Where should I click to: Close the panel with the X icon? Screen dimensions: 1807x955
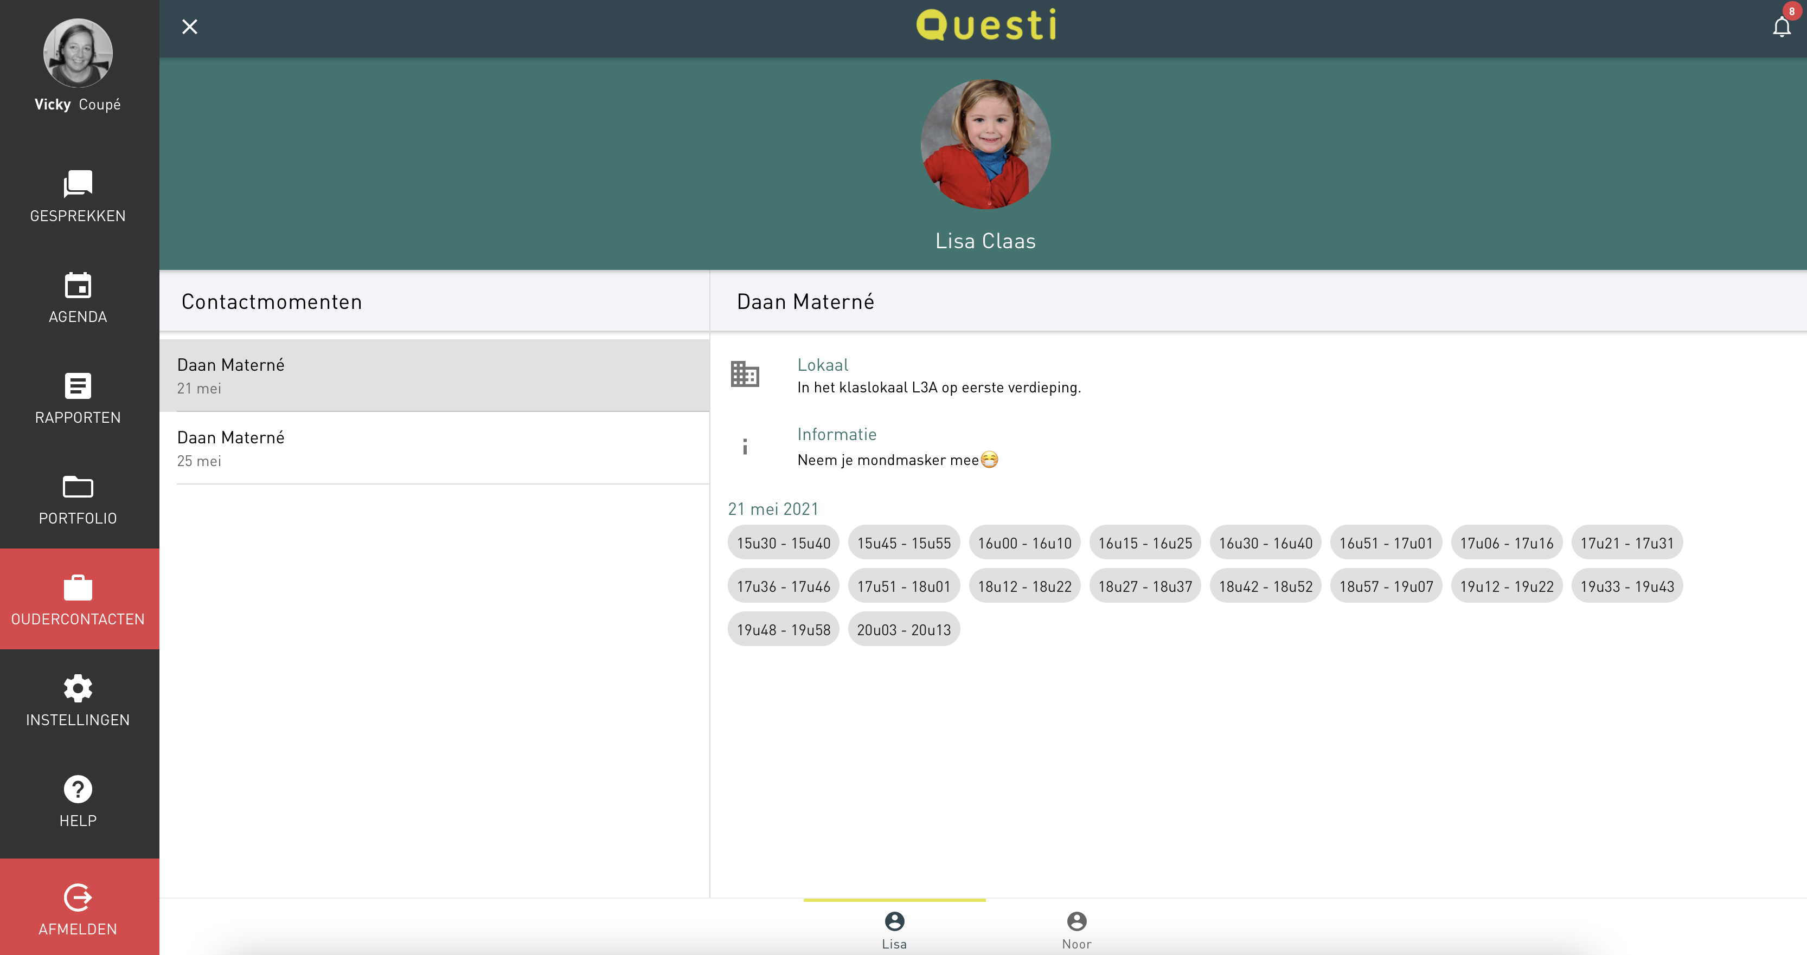pos(189,27)
